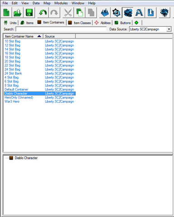
Task: Switch to the Item Classes tab
Action: coord(79,23)
